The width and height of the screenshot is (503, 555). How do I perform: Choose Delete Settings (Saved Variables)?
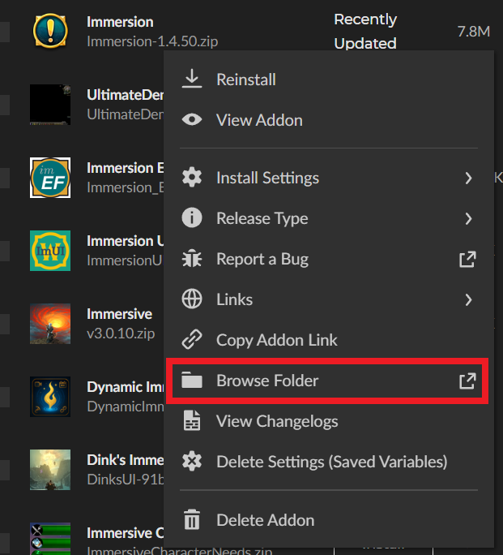[331, 462]
